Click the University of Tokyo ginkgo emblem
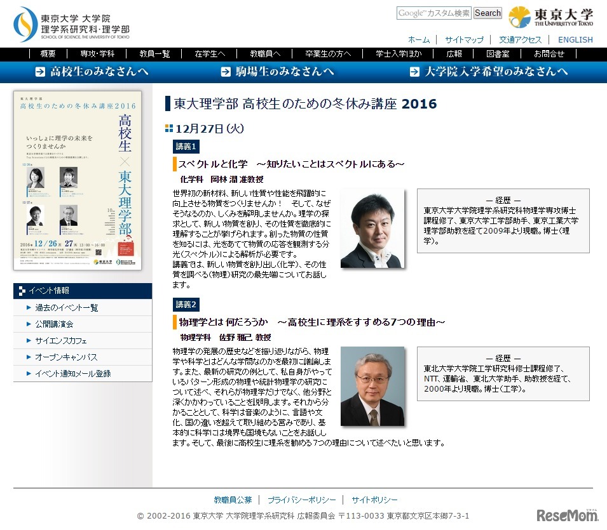Image resolution: width=607 pixels, height=530 pixels. click(x=519, y=18)
